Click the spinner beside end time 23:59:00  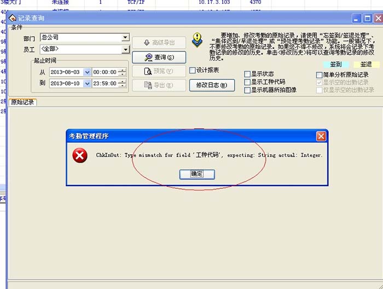122,84
